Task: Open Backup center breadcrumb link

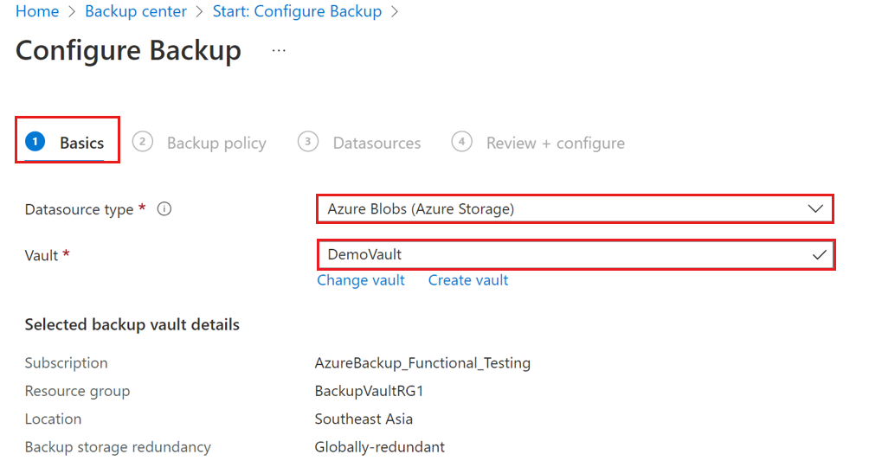Action: pos(136,11)
